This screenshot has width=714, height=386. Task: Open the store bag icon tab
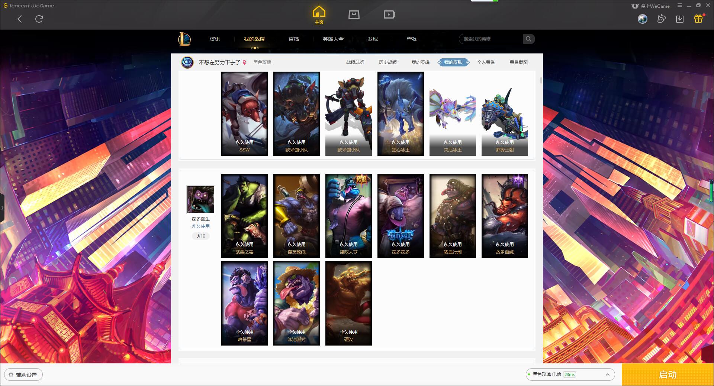click(354, 15)
